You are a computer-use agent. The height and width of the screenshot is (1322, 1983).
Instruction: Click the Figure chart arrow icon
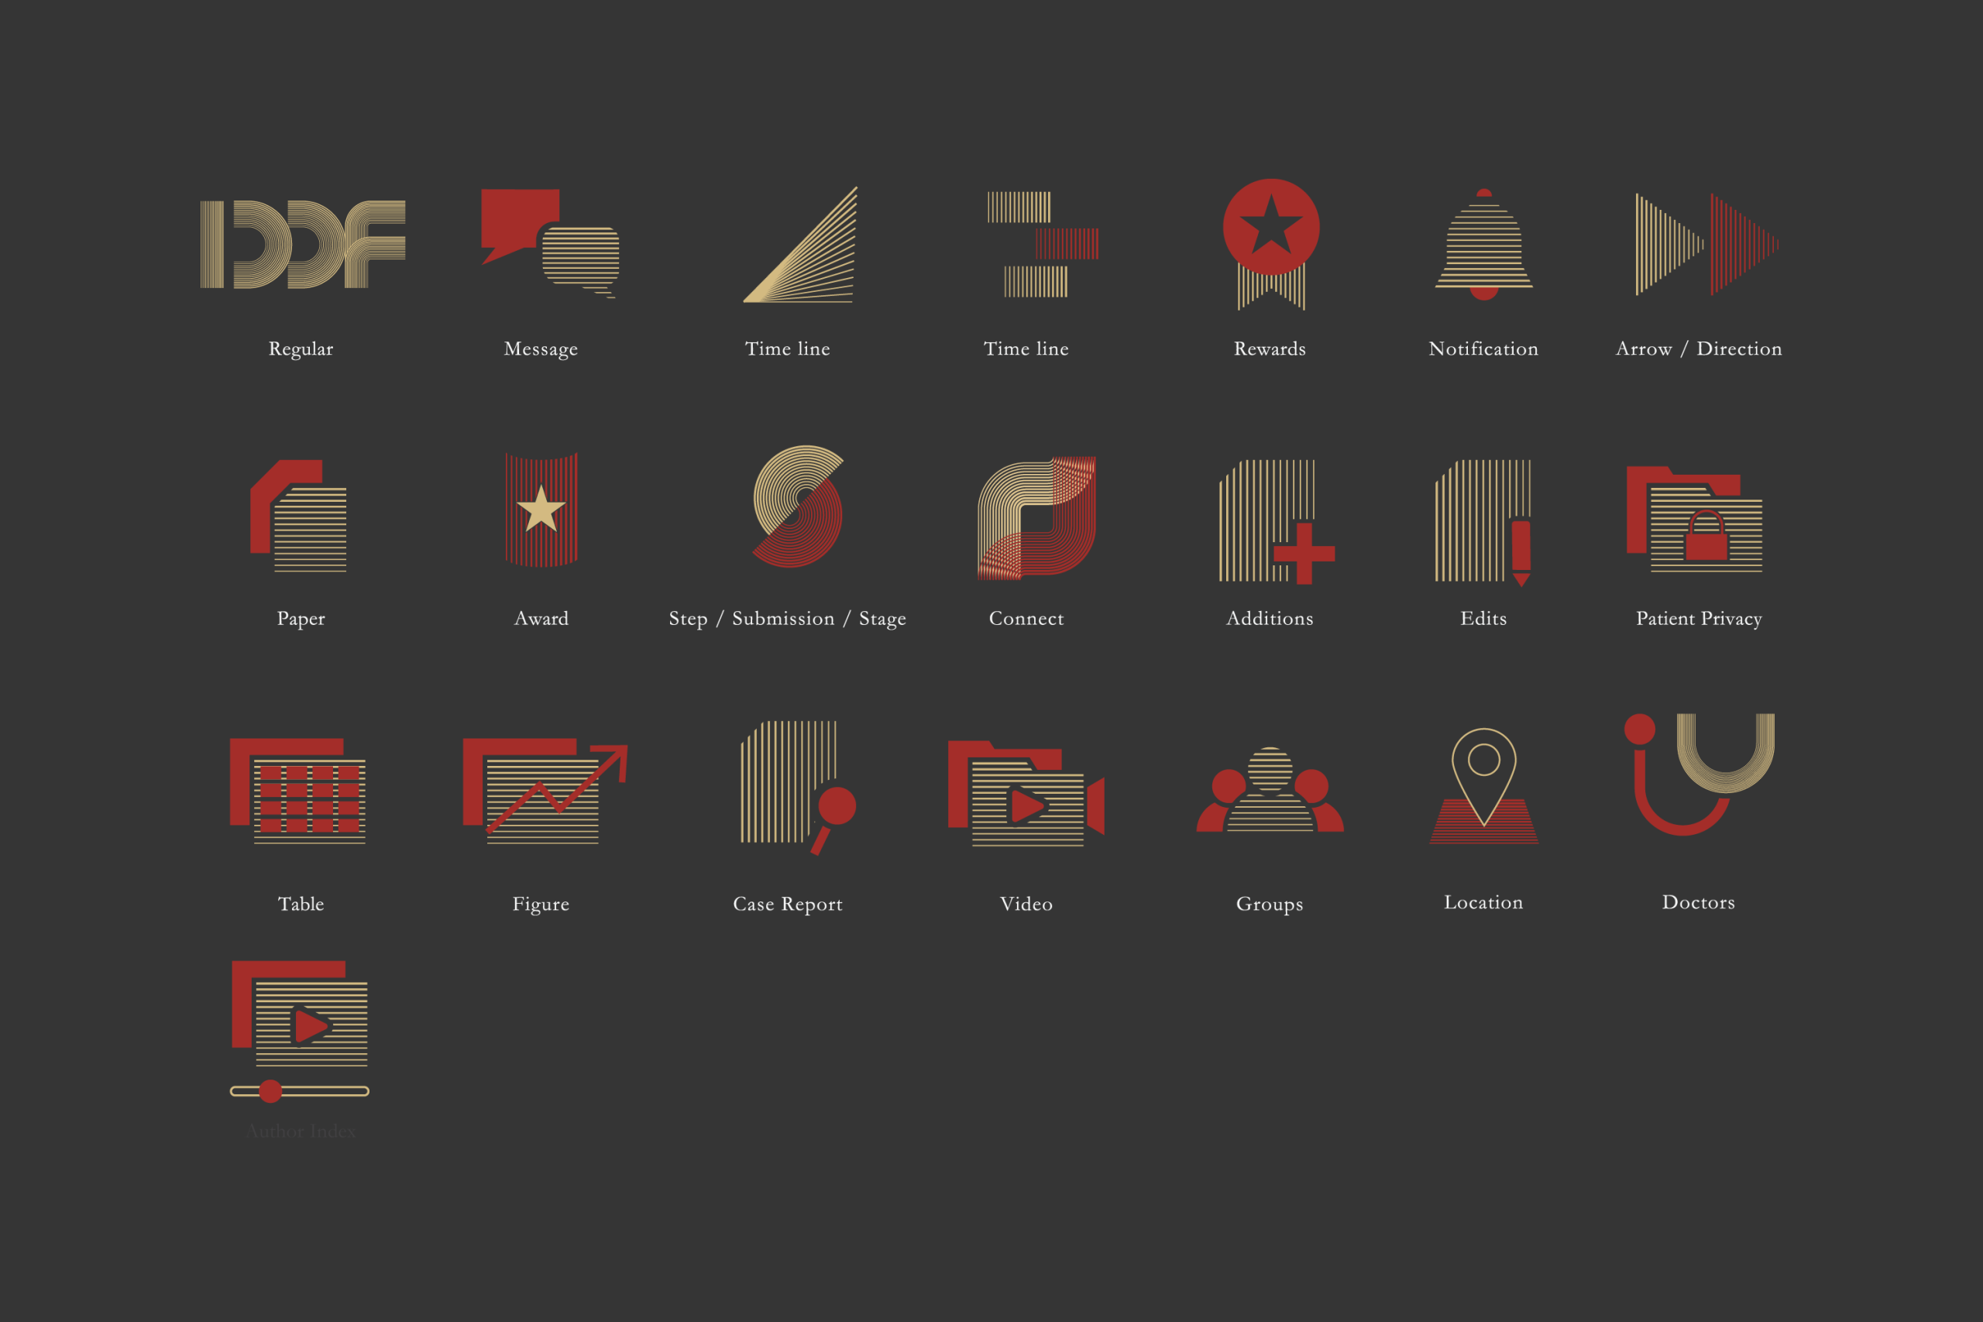pyautogui.click(x=544, y=791)
